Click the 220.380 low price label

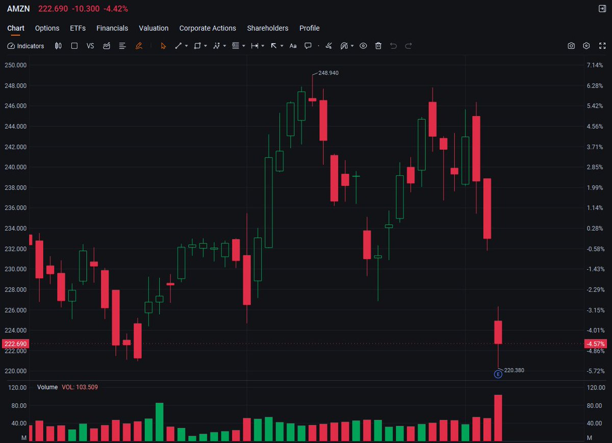514,370
